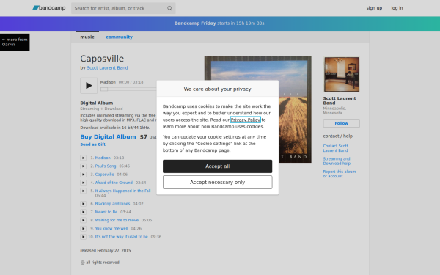The image size is (440, 275).
Task: Open Blacktop and Lines track link
Action: pyautogui.click(x=112, y=204)
